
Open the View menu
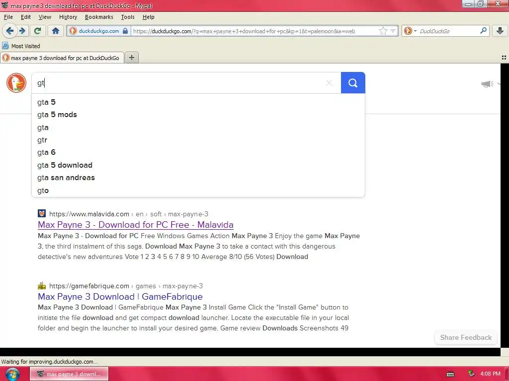click(45, 17)
